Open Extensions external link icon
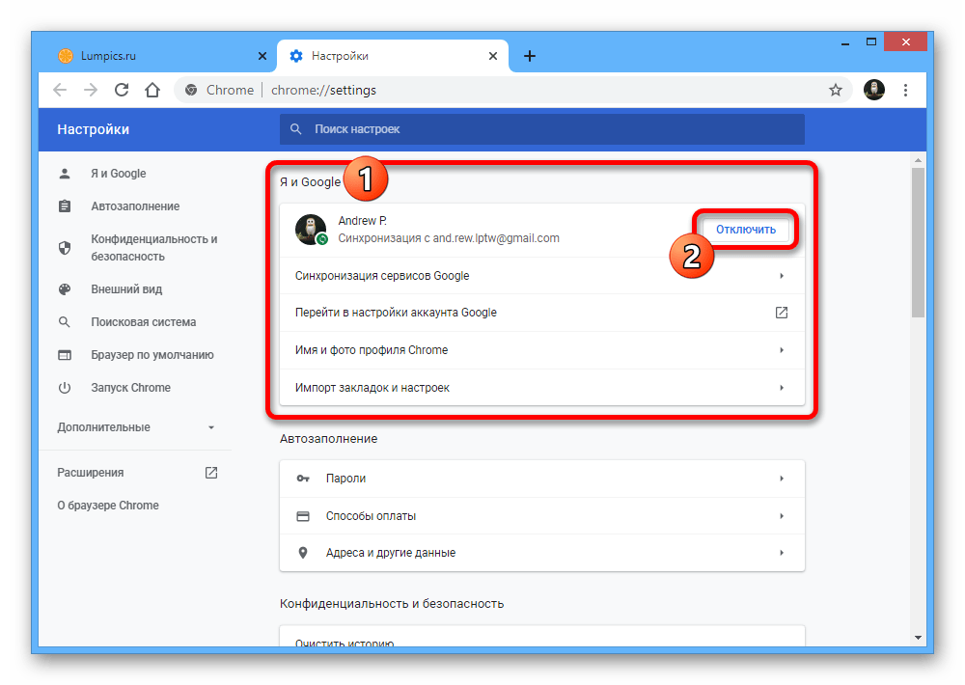965x685 pixels. [x=211, y=473]
